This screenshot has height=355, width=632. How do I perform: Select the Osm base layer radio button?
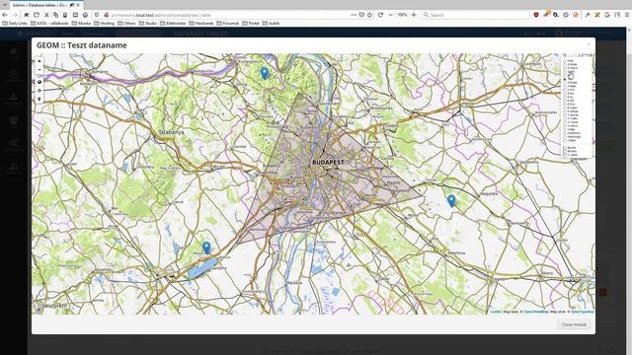565,61
